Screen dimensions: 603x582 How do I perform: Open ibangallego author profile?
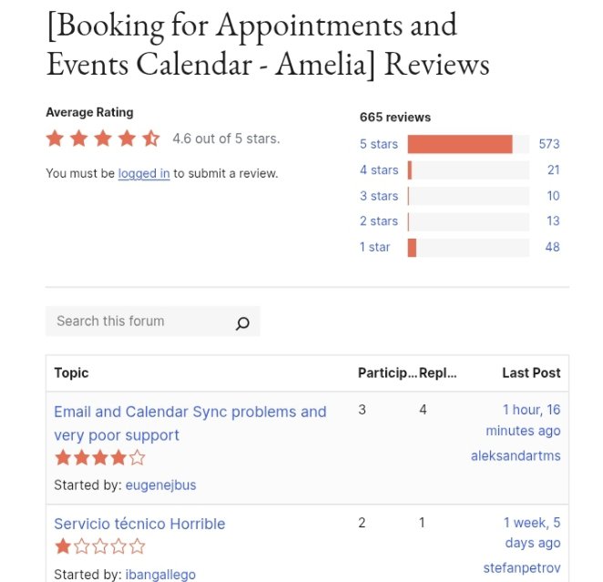tap(160, 575)
